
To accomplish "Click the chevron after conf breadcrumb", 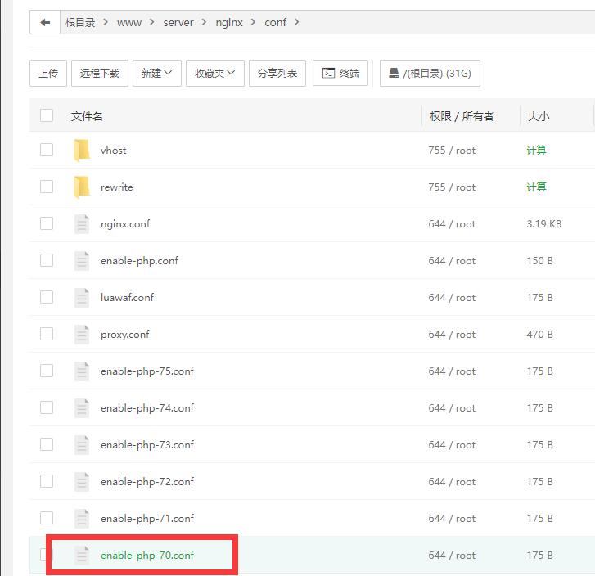I will click(297, 22).
